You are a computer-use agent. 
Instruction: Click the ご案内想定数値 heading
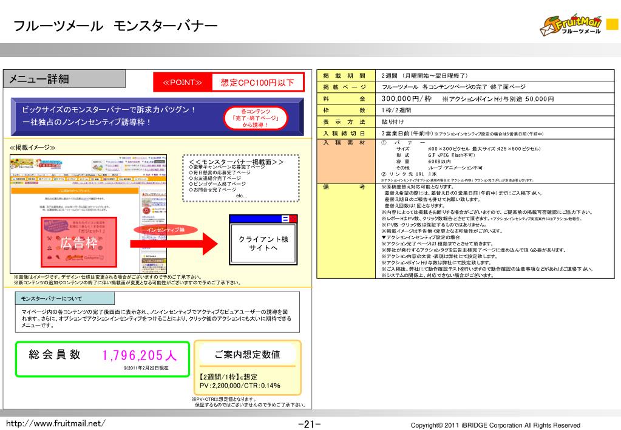tap(248, 354)
